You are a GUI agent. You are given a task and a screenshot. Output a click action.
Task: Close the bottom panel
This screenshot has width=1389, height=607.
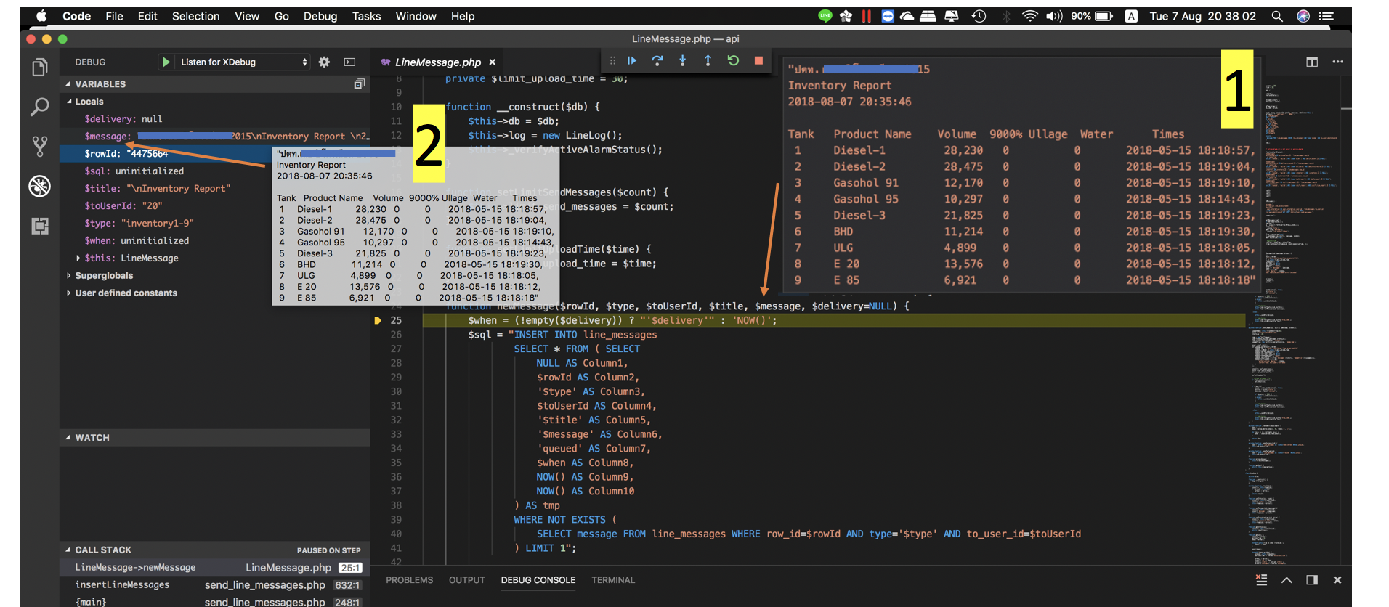click(x=1337, y=580)
